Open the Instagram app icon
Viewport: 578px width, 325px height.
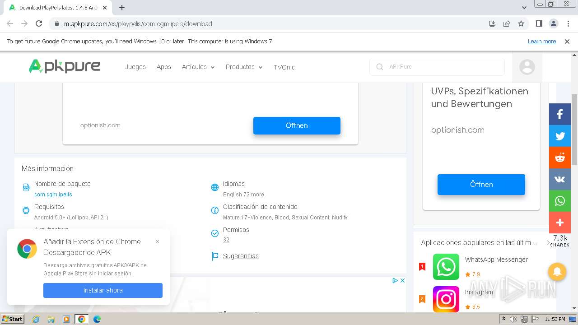pyautogui.click(x=446, y=299)
